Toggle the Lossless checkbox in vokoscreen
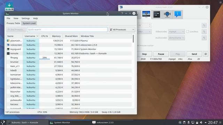223x125 pixels. coord(187,32)
